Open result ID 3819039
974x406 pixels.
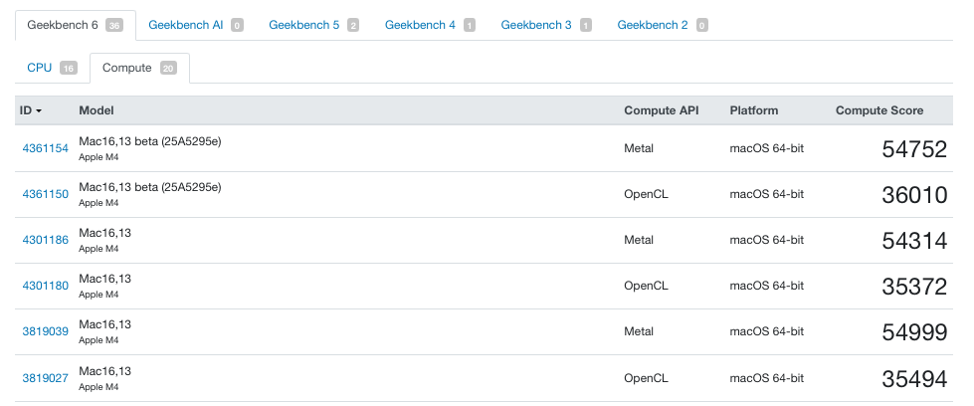point(45,331)
